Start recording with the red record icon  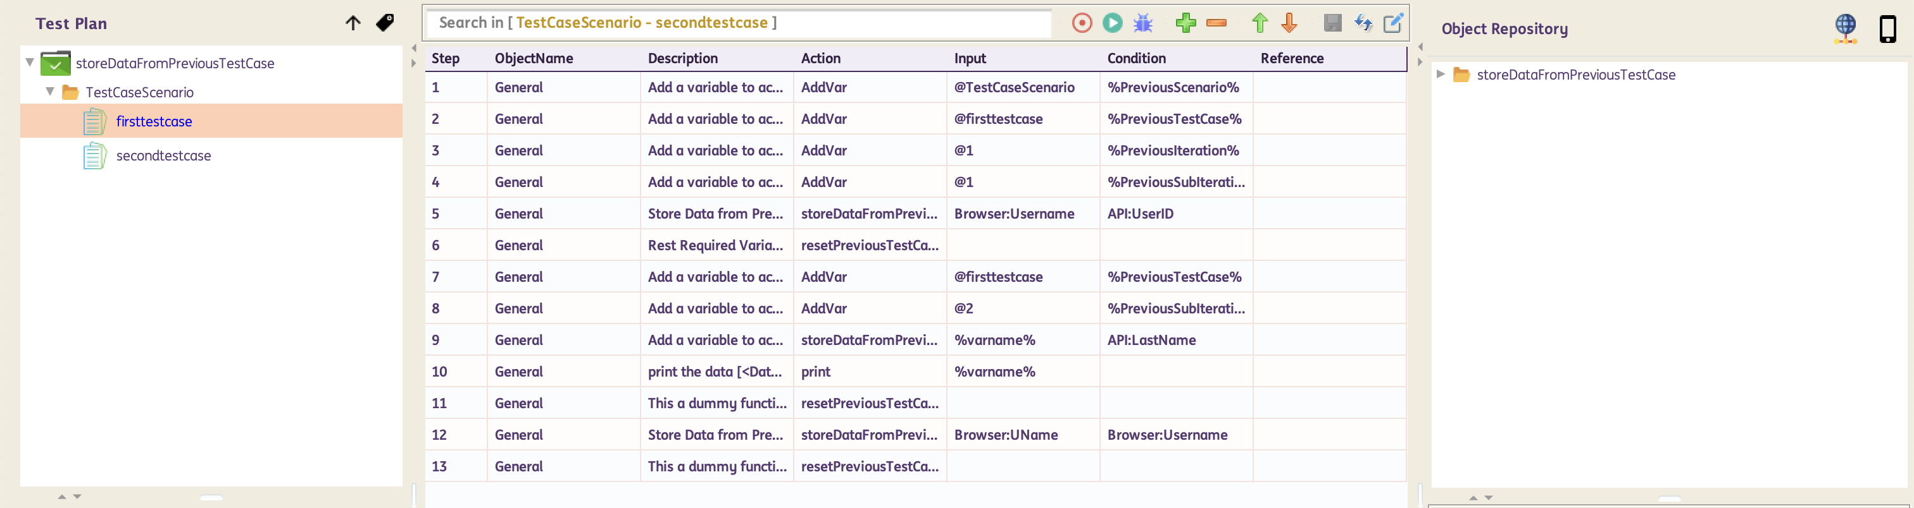[1082, 23]
